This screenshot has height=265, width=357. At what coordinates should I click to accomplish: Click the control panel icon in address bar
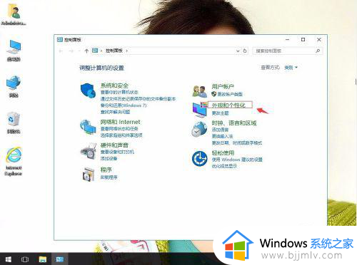[x=95, y=51]
